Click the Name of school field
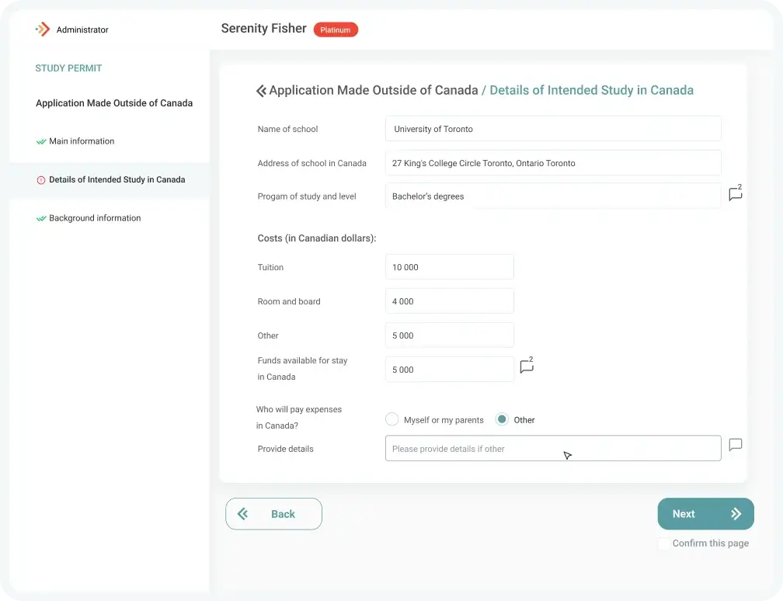 click(553, 129)
